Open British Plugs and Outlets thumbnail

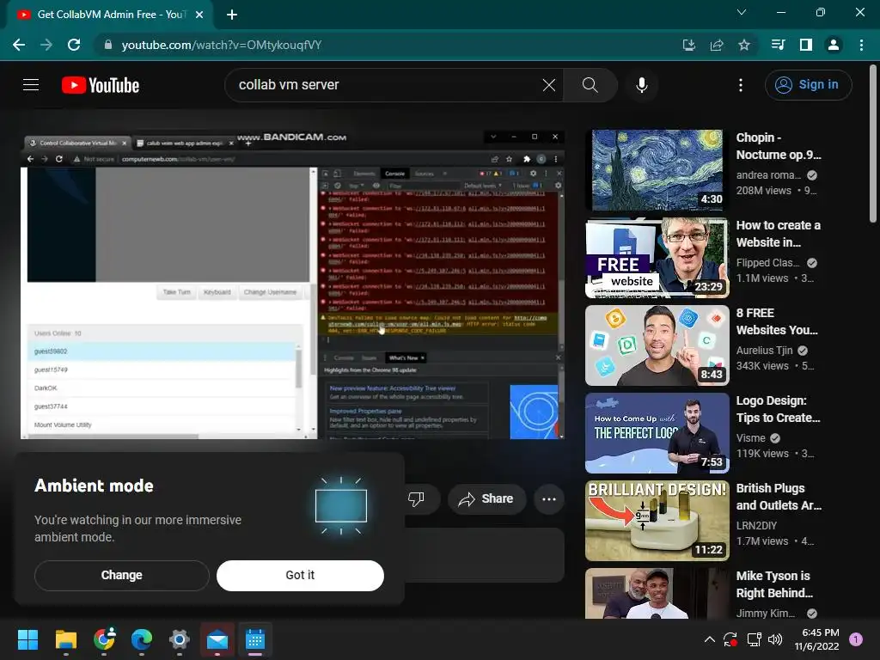pyautogui.click(x=657, y=520)
